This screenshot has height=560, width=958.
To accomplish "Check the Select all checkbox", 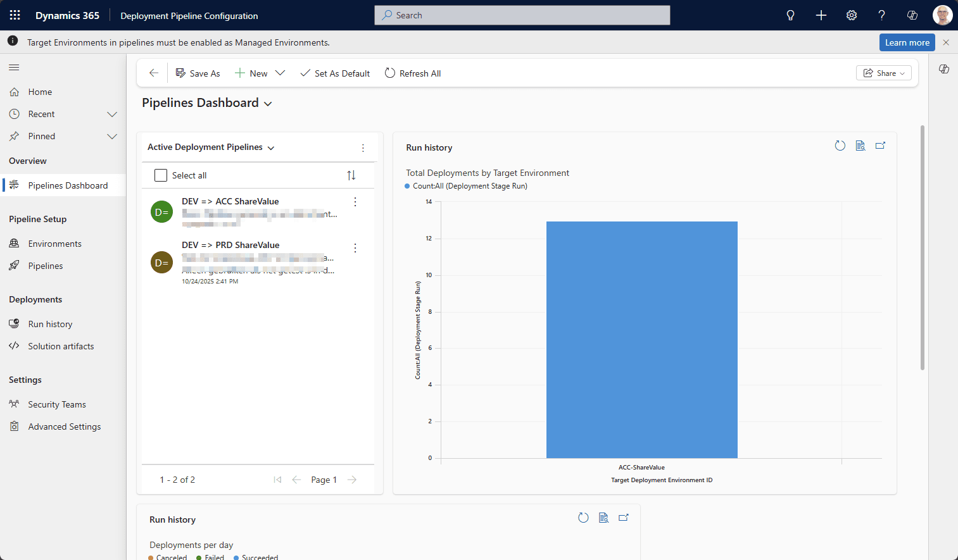I will pyautogui.click(x=161, y=175).
